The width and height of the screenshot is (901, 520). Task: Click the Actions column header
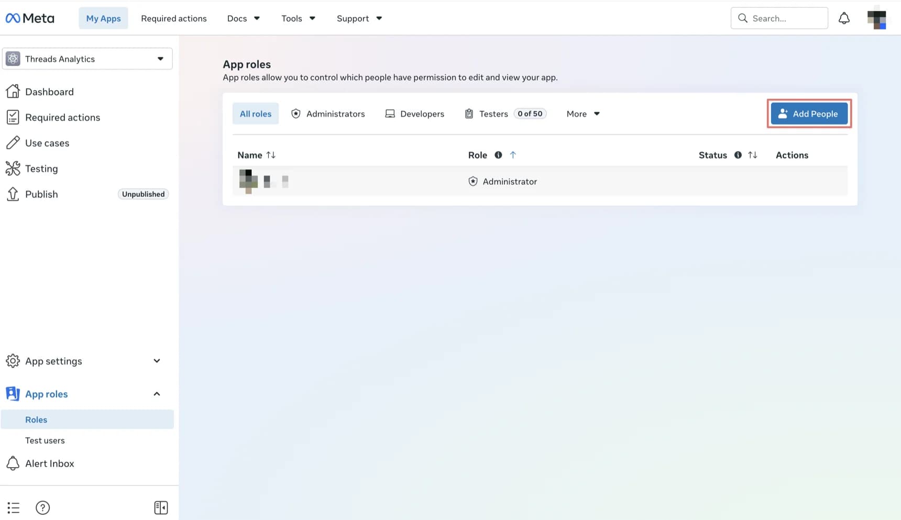(x=792, y=155)
